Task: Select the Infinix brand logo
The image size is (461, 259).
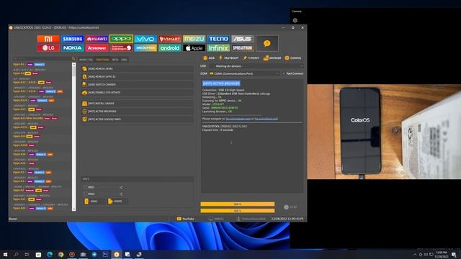Action: point(218,48)
